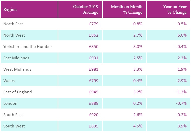Select the East of England cell

tap(18, 92)
